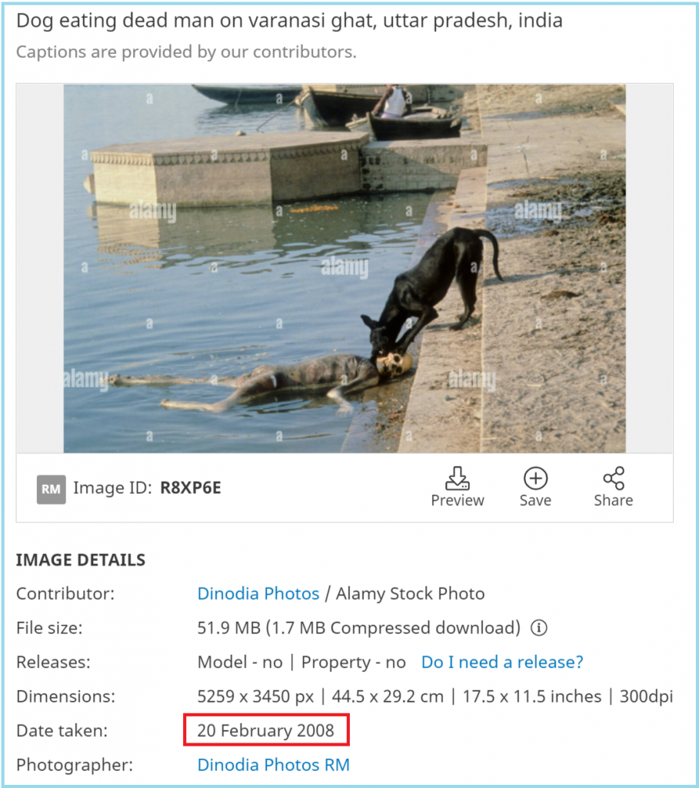Click the Share icon
This screenshot has width=699, height=788.
coord(614,478)
